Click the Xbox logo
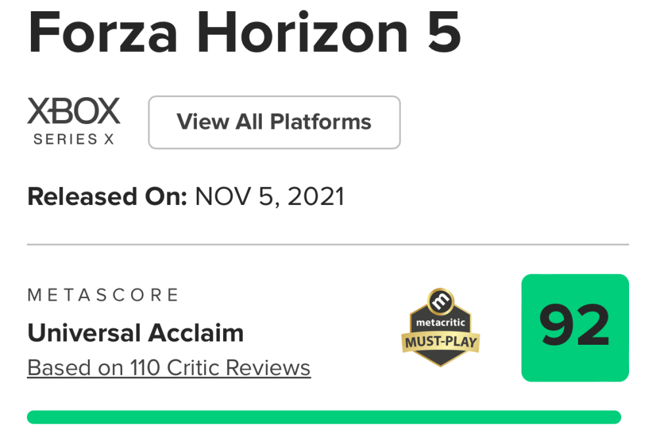The width and height of the screenshot is (656, 438). tap(73, 111)
